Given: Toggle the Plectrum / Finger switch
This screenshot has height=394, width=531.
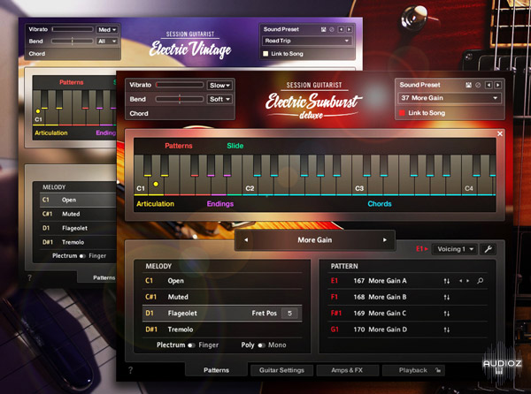Looking at the screenshot, I should coord(191,345).
